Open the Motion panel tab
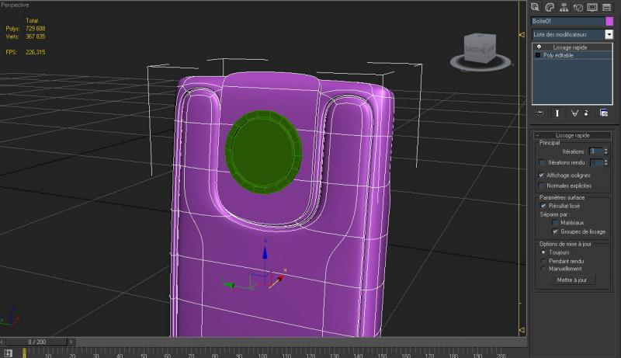This screenshot has height=358, width=621. [578, 7]
